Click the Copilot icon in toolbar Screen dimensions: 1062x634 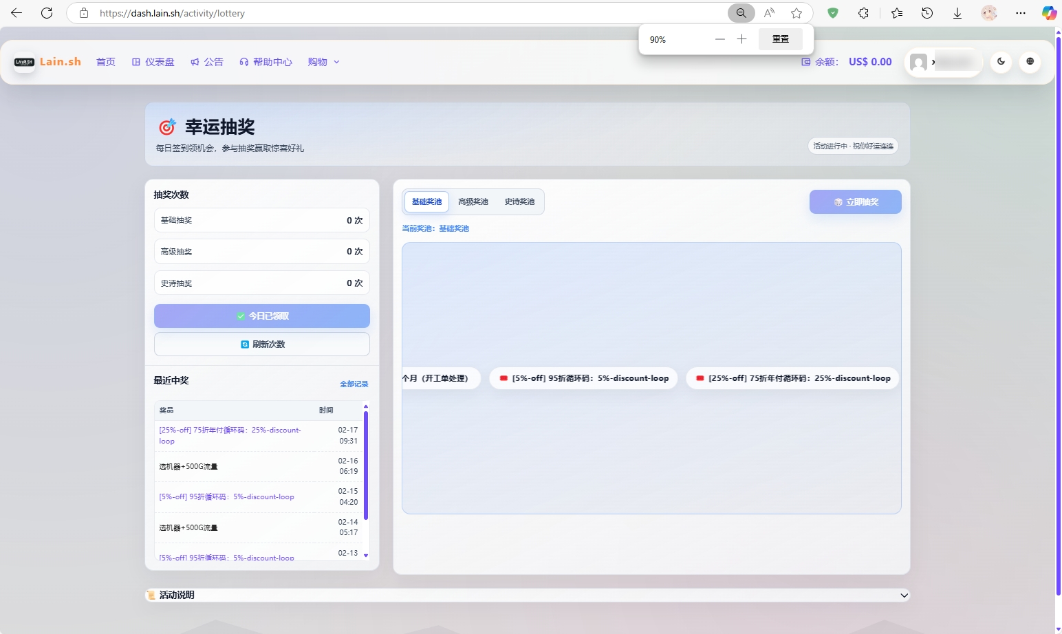[x=1048, y=13]
